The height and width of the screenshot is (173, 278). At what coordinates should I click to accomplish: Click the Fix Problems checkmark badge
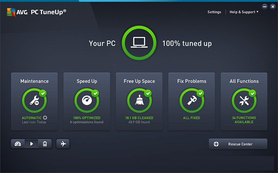coord(200,93)
